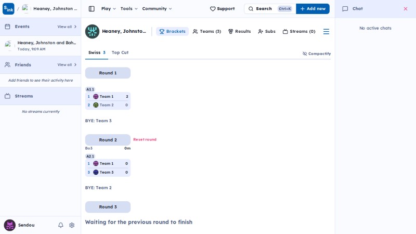The width and height of the screenshot is (416, 234).
Task: Open match A2.1 Team 3 row
Action: click(x=108, y=172)
